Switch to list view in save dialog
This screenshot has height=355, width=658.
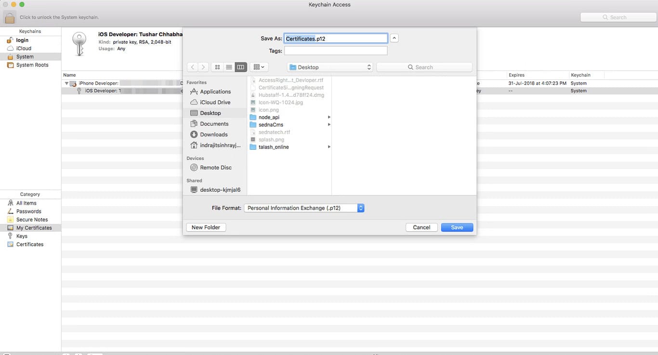(x=229, y=67)
